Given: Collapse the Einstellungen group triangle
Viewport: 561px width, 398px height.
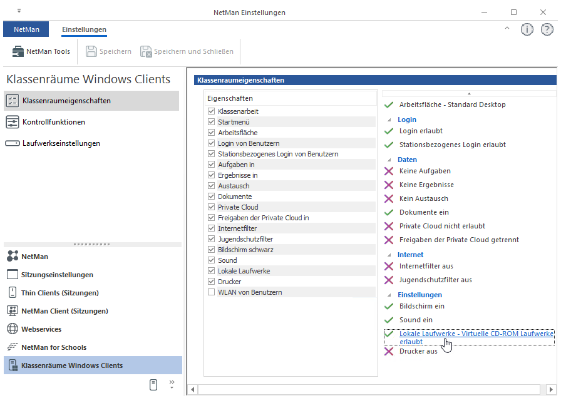Looking at the screenshot, I should pos(389,295).
